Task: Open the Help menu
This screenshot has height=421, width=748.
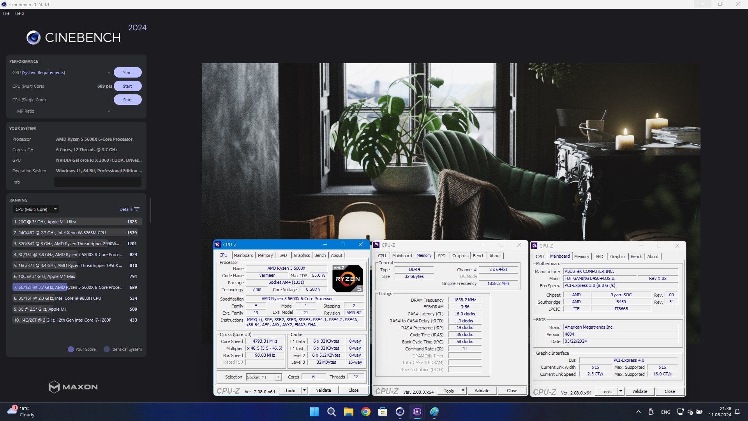Action: click(x=19, y=13)
